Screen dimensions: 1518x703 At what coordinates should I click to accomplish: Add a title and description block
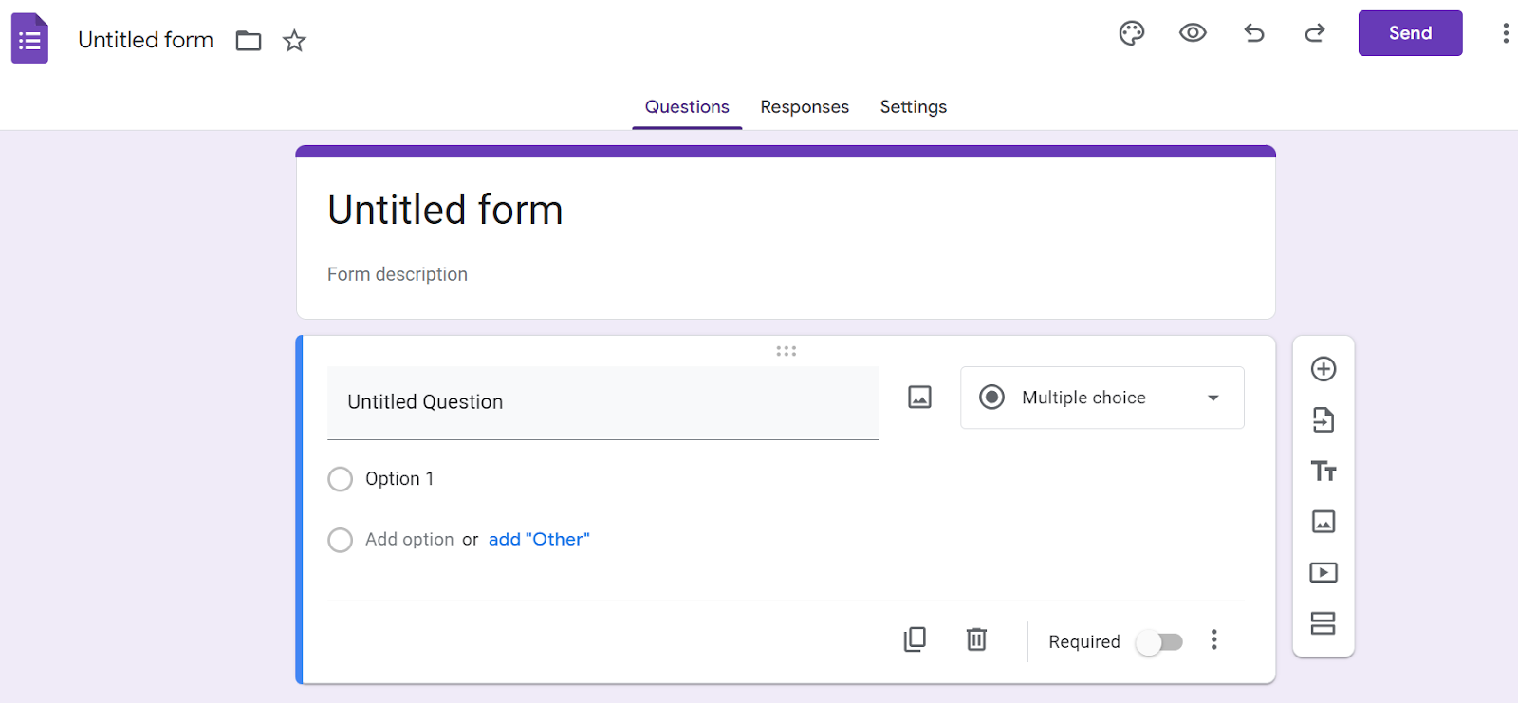[1324, 471]
